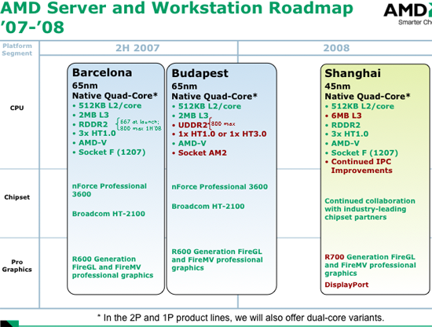Click the Budapest heading
This screenshot has width=432, height=327.
coord(200,73)
